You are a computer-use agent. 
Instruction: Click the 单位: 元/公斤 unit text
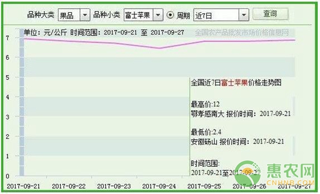click(45, 33)
